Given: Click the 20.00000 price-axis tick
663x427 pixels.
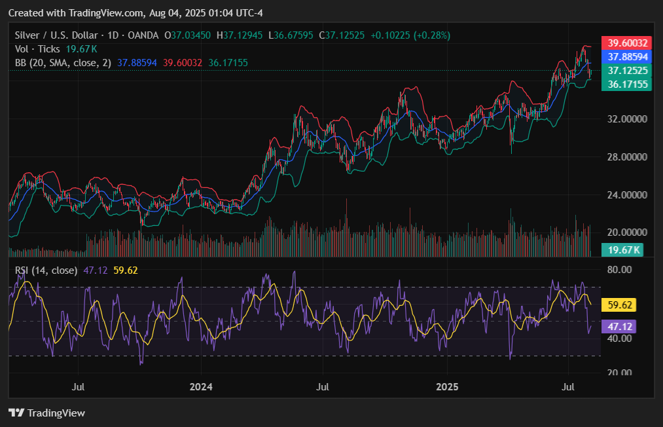Looking at the screenshot, I should point(627,232).
